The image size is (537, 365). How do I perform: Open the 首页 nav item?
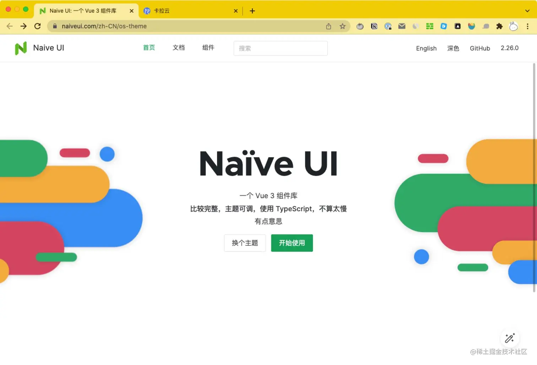coord(149,48)
